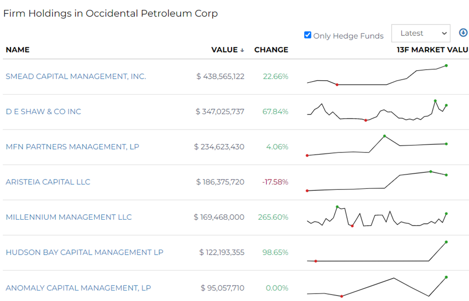
Task: Open Millennium Management LLC link
Action: tap(69, 217)
